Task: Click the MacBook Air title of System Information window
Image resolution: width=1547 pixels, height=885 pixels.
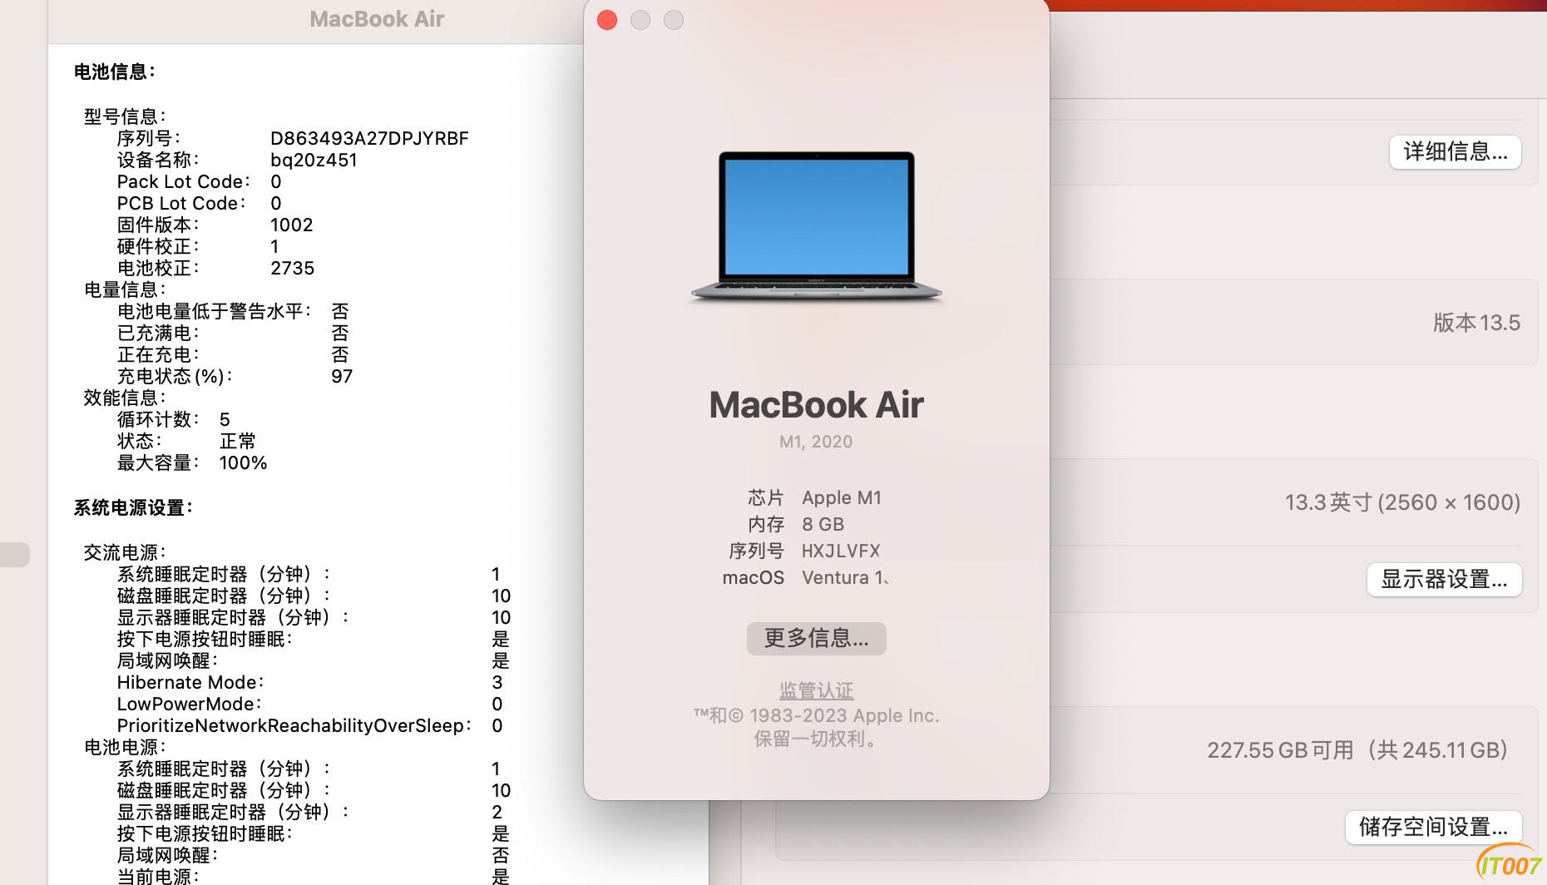Action: coord(377,19)
